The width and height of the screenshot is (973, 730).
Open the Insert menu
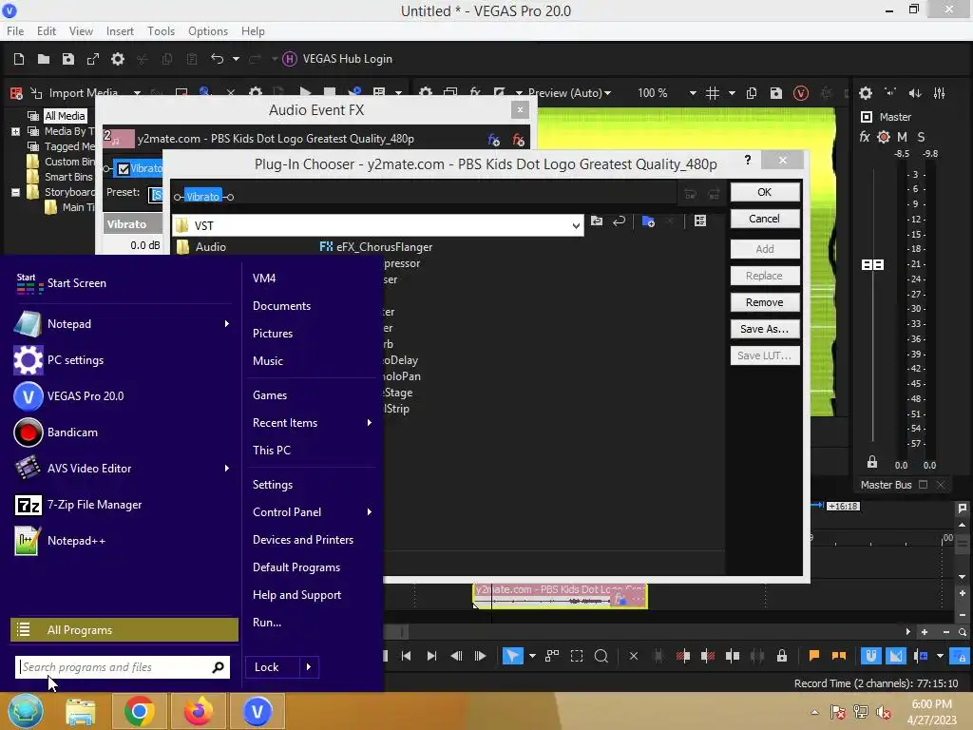click(120, 31)
